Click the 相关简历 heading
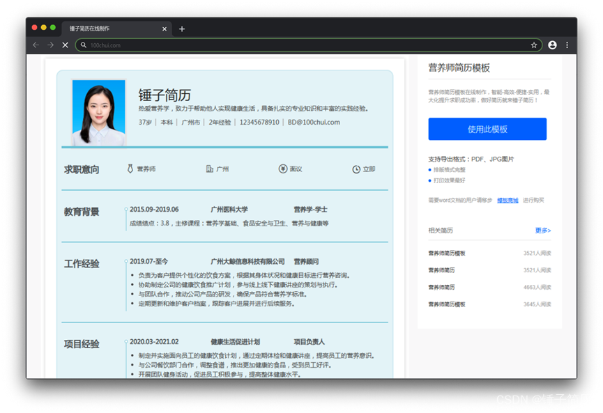The height and width of the screenshot is (413, 603). point(441,231)
